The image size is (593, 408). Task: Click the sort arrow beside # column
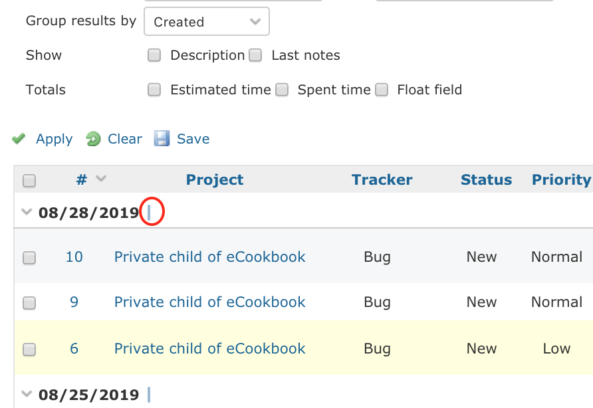pos(101,178)
